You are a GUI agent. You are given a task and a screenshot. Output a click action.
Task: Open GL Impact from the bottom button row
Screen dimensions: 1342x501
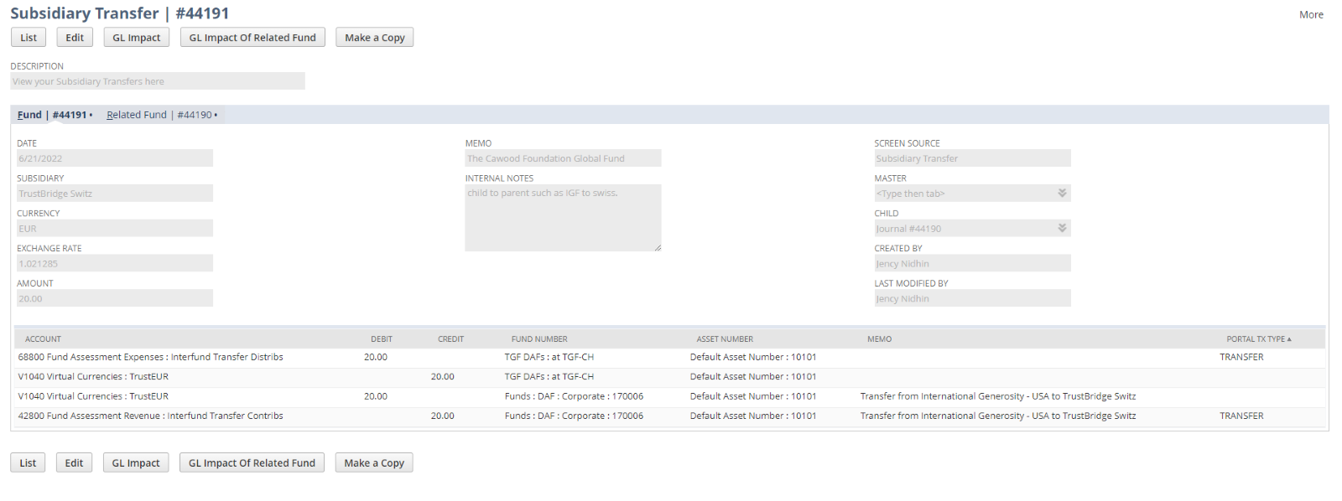click(x=136, y=463)
